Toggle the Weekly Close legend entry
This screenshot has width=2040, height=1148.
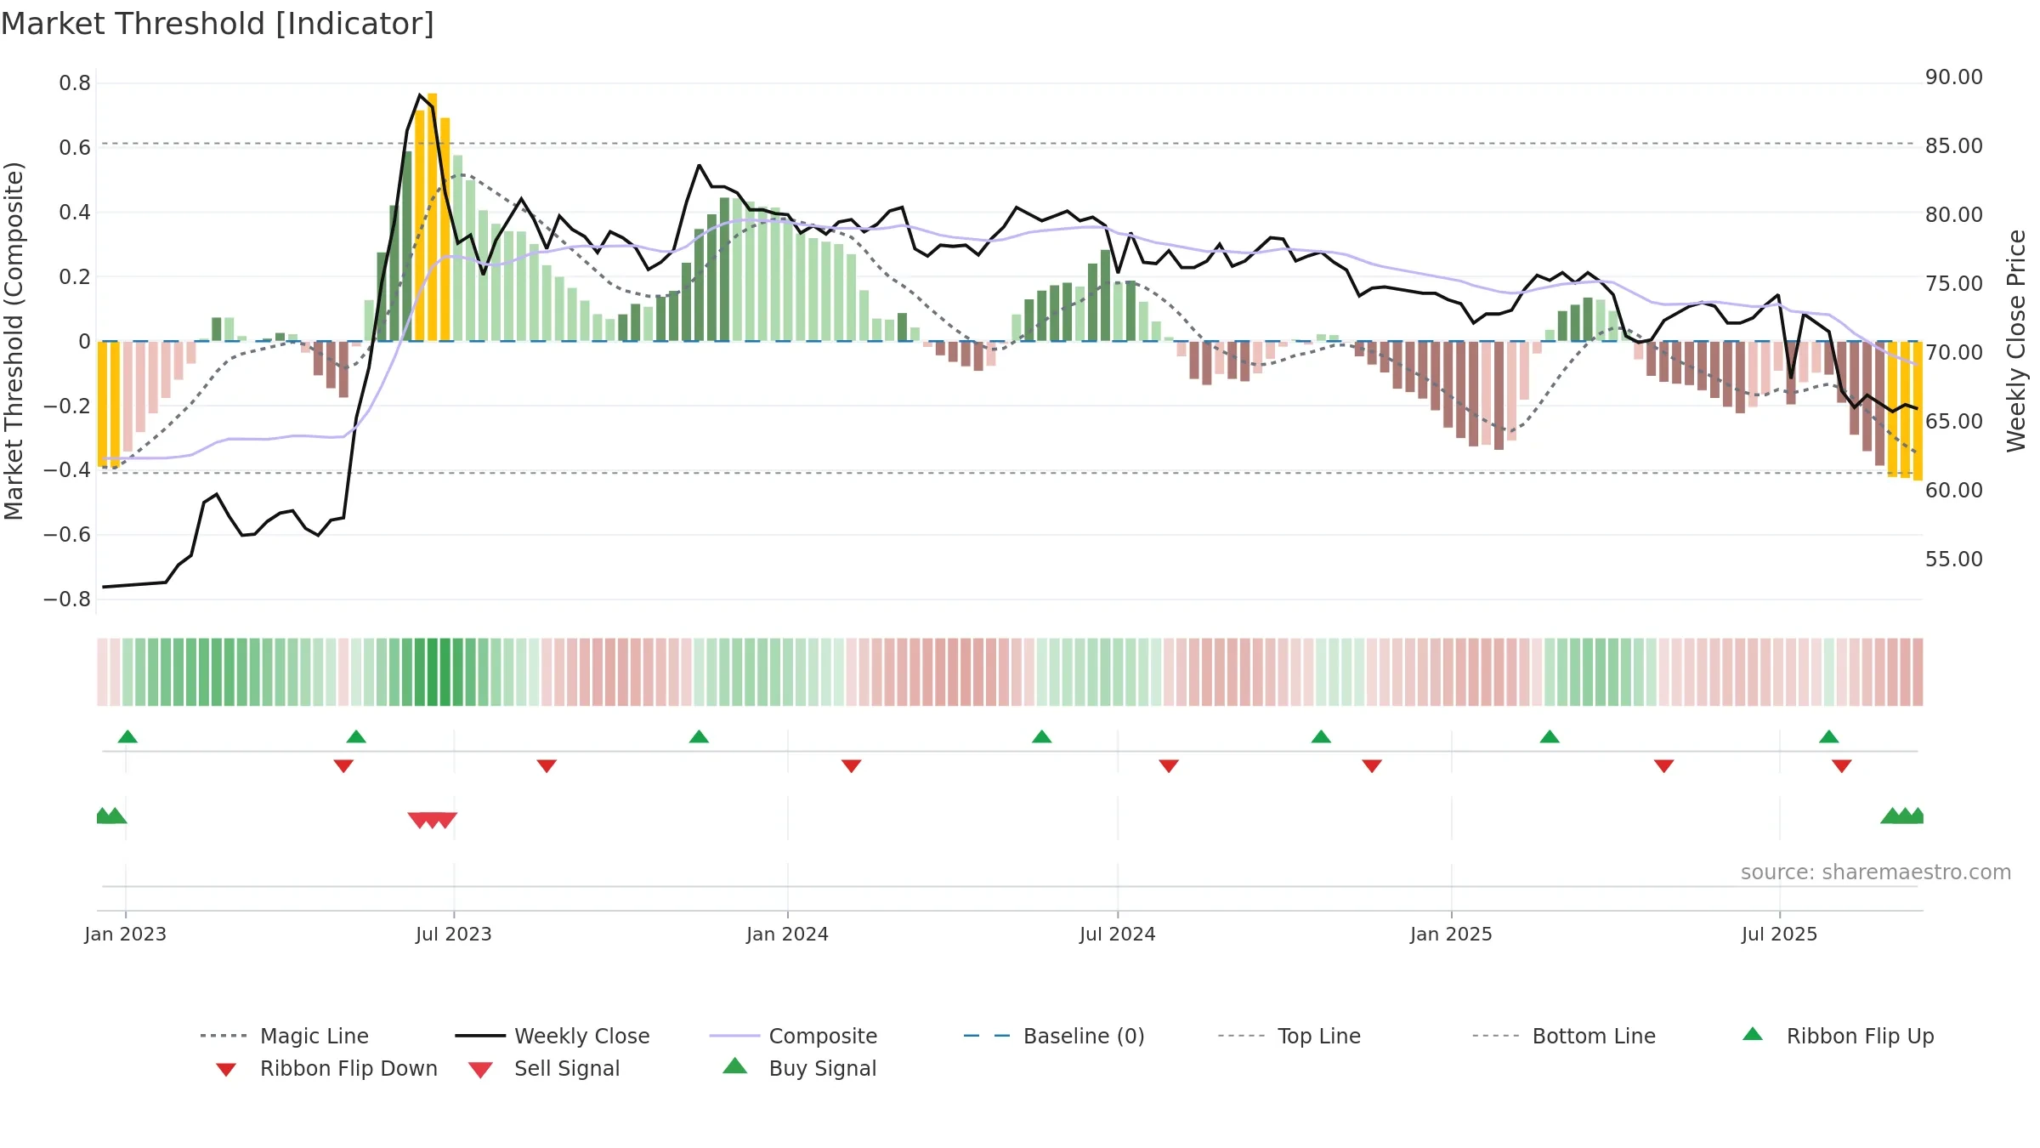552,1036
